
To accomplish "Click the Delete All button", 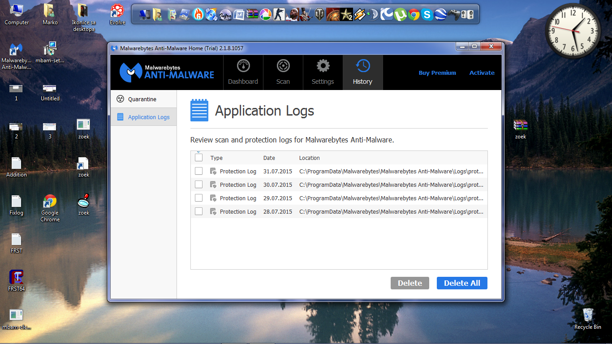I will click(461, 283).
